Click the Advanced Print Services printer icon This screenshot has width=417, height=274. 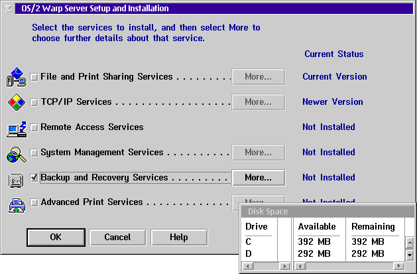17,206
